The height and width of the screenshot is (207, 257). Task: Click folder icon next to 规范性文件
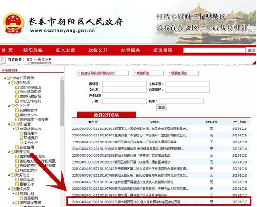(x=17, y=170)
